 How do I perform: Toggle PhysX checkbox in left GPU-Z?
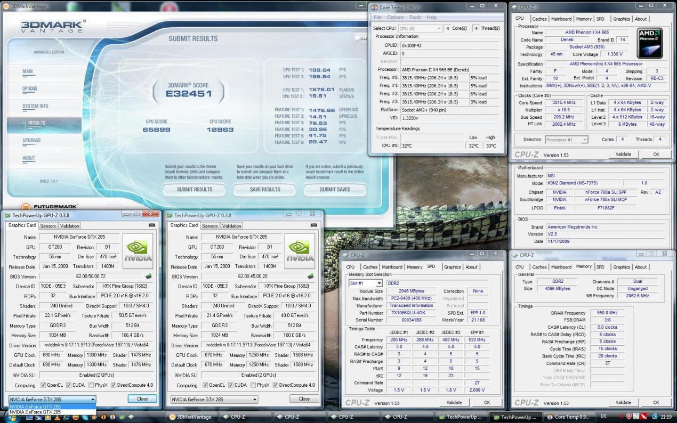[x=92, y=385]
